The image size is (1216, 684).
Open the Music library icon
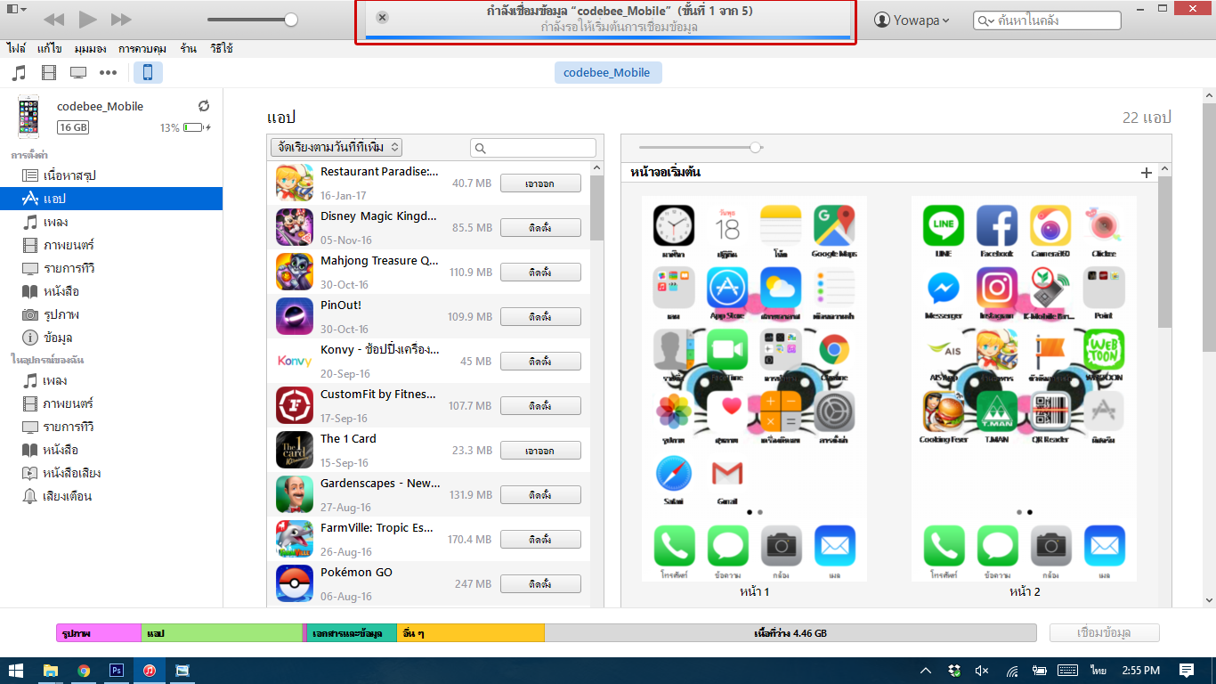click(19, 73)
